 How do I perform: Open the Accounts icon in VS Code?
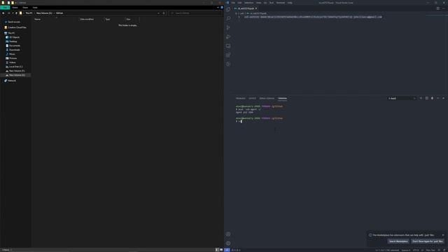pos(228,234)
